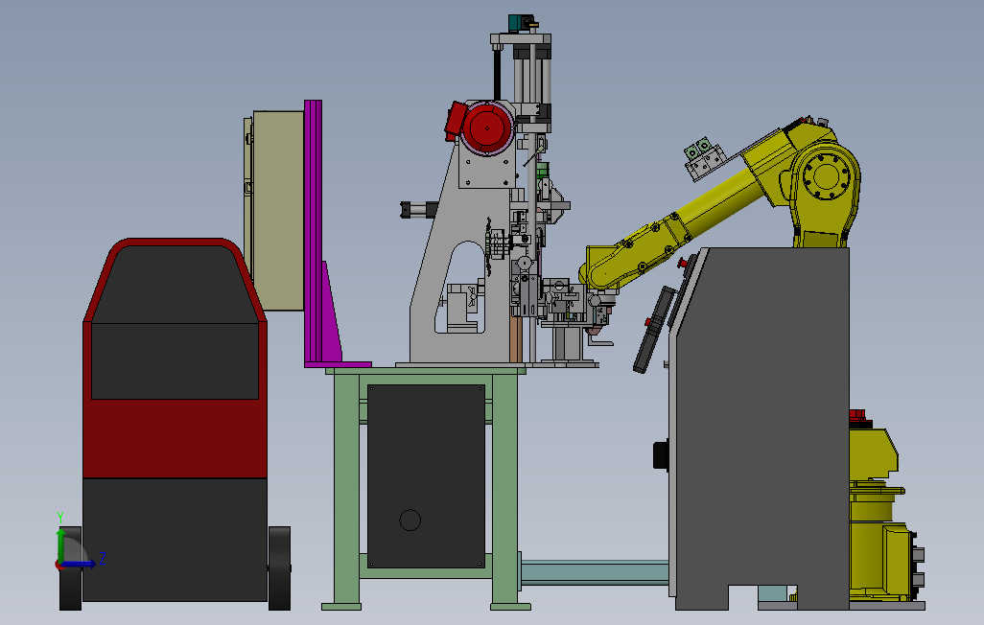Select the green table frame leg
984x625 pixels.
tap(504, 490)
